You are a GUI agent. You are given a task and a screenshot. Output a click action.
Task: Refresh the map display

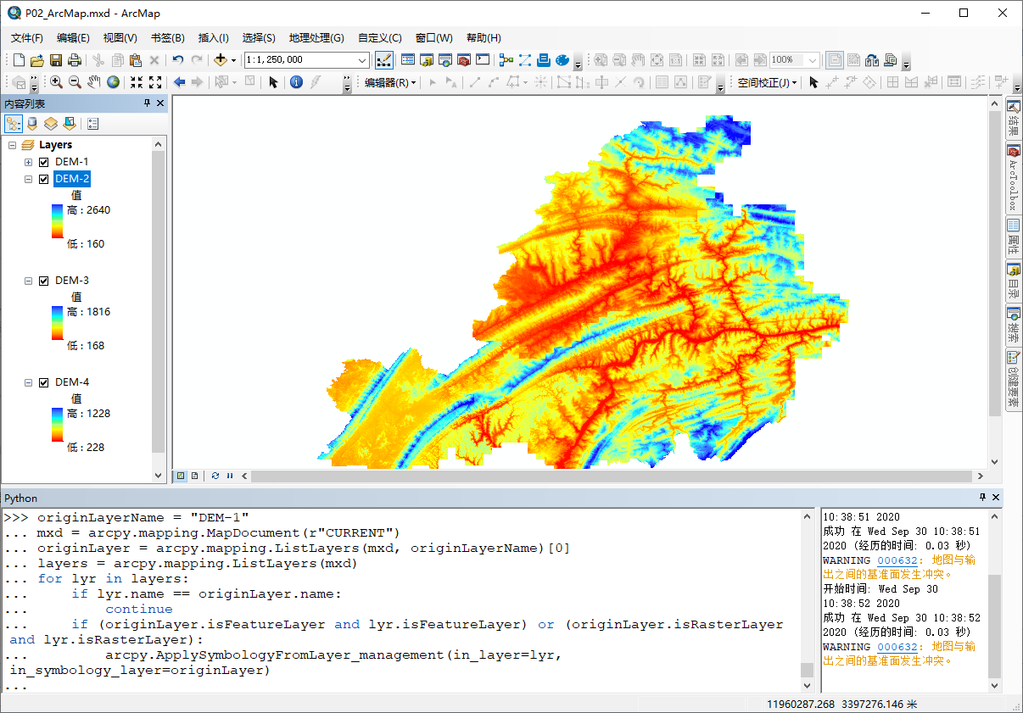pyautogui.click(x=215, y=476)
